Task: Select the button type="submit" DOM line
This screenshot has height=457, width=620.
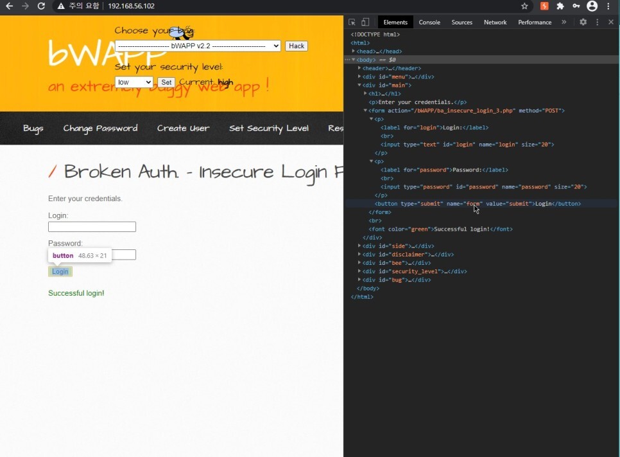Action: click(478, 204)
